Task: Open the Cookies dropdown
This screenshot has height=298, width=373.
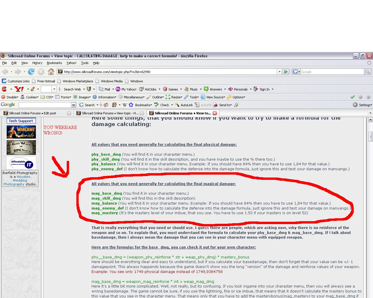Action: click(x=29, y=97)
